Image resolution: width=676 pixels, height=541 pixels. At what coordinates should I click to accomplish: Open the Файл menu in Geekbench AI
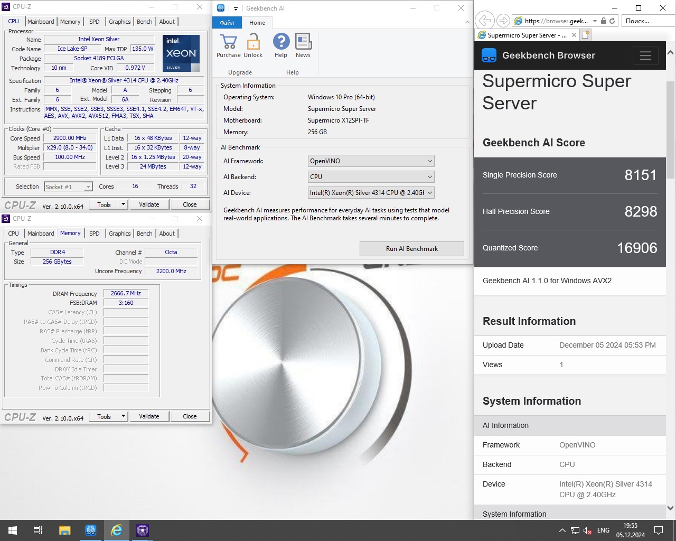pyautogui.click(x=227, y=23)
